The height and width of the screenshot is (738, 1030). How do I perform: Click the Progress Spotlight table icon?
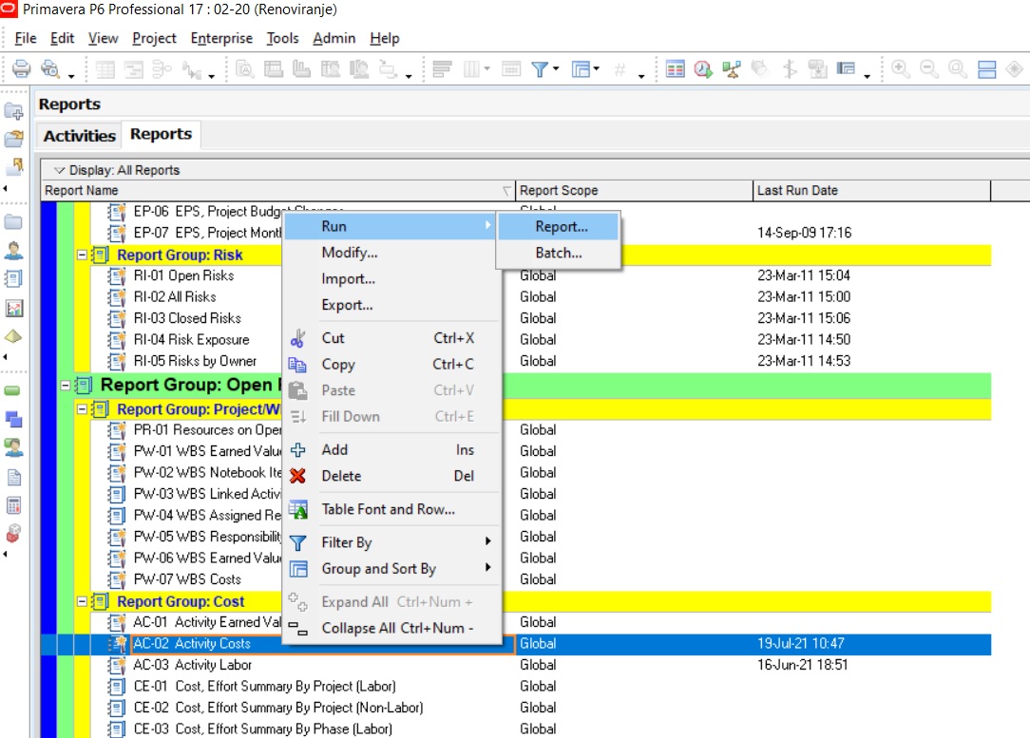tap(675, 69)
